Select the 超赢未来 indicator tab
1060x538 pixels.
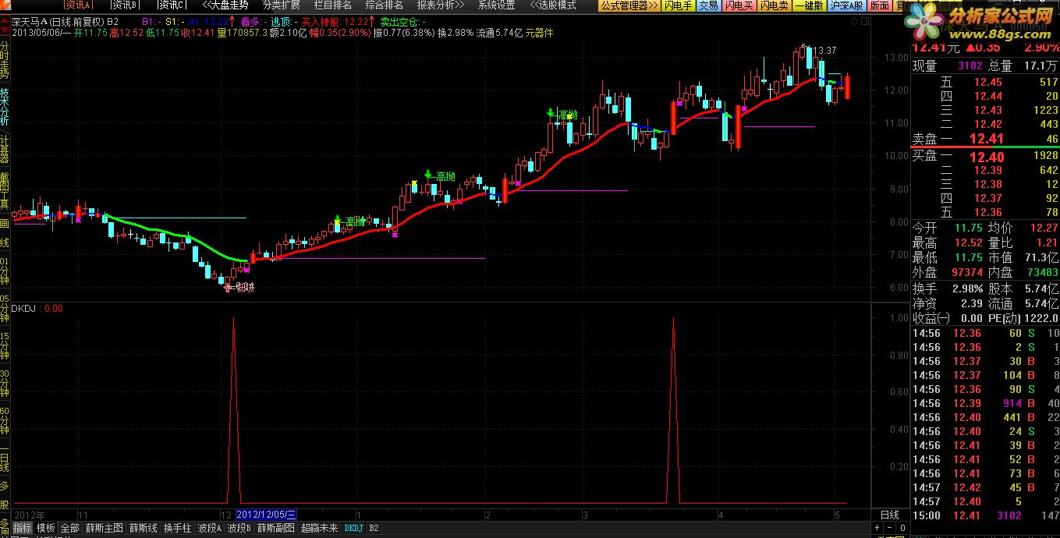(x=320, y=528)
